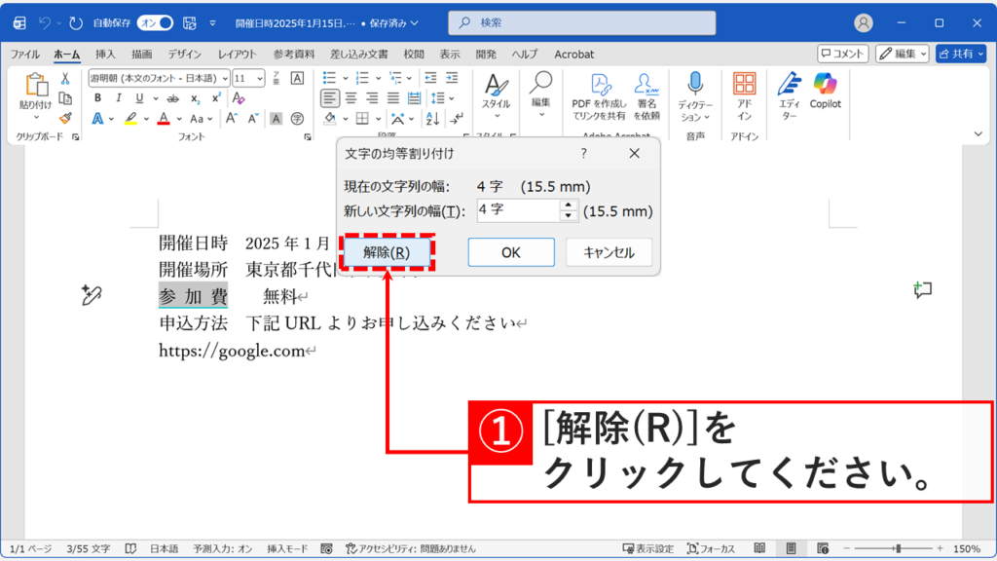The height and width of the screenshot is (561, 997).
Task: Open the font color dropdown arrow
Action: (x=178, y=118)
